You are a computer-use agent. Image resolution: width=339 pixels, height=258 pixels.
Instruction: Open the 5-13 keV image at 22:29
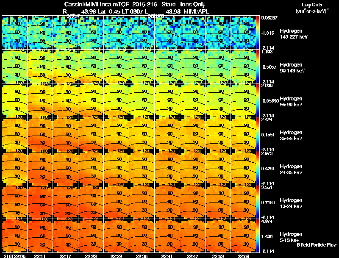coord(116,236)
